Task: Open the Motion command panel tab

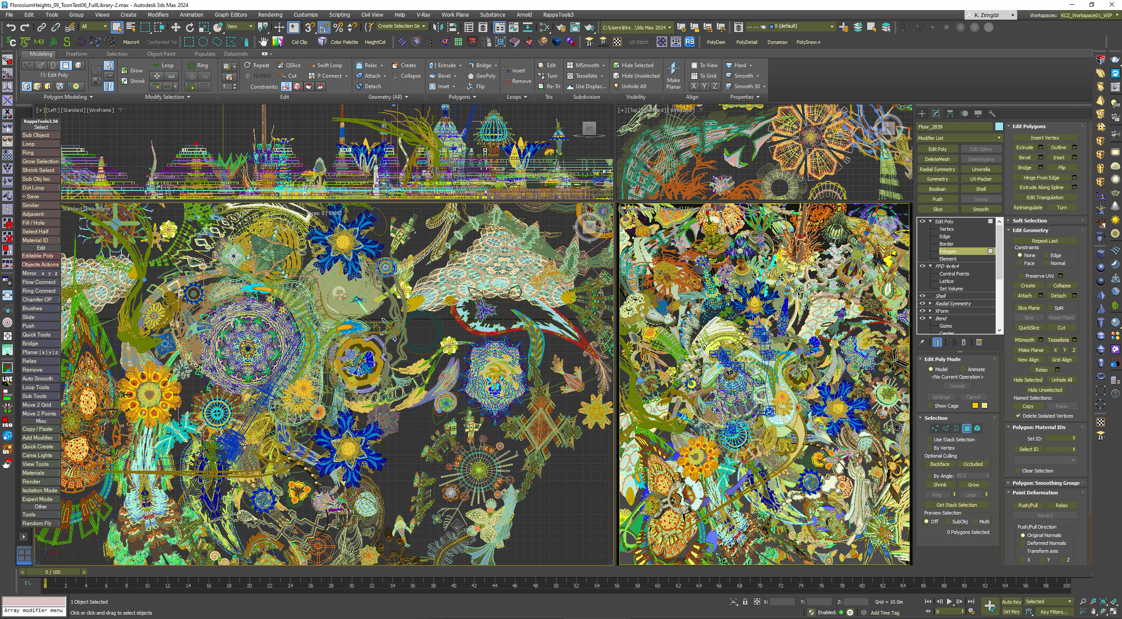Action: (964, 114)
